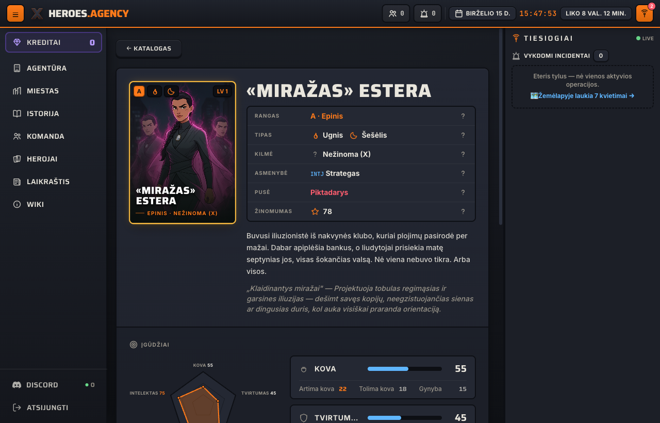This screenshot has width=660, height=423.
Task: Click the fire type badge on card
Action: point(155,91)
